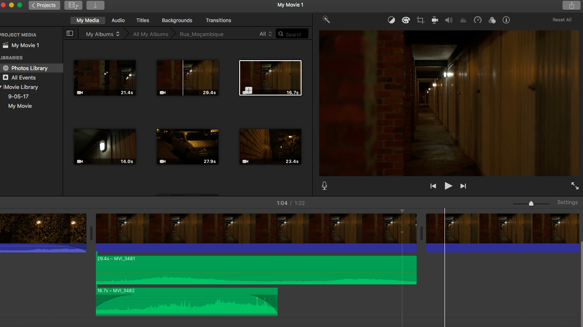Screen dimensions: 583x327
Task: Click the timeline zoom slider
Action: coord(531,203)
